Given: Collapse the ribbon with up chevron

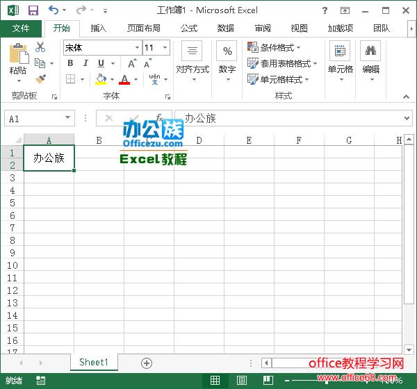Looking at the screenshot, I should tap(406, 97).
